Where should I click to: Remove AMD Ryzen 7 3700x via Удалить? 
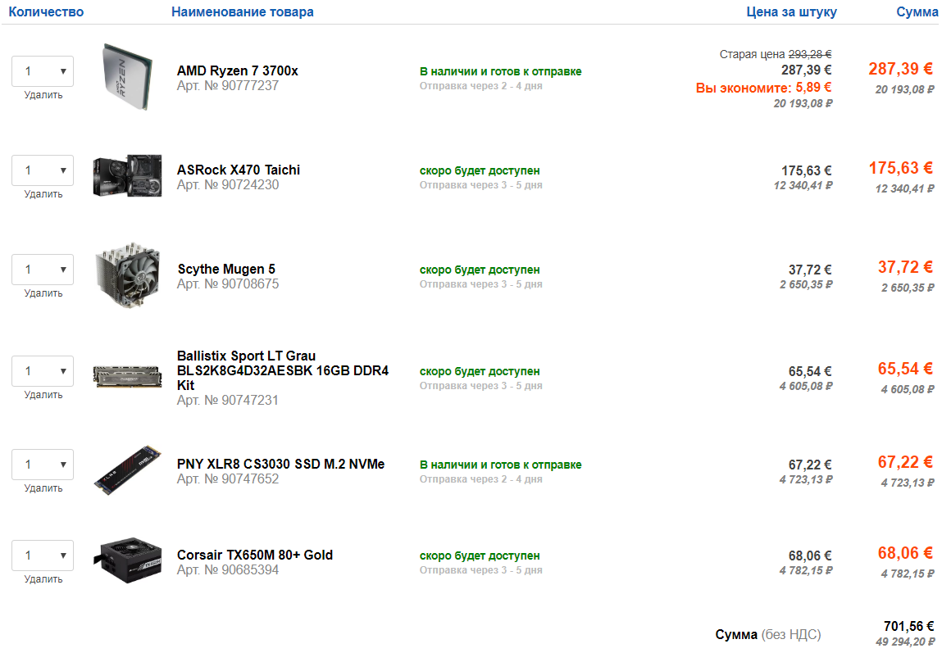[x=43, y=95]
